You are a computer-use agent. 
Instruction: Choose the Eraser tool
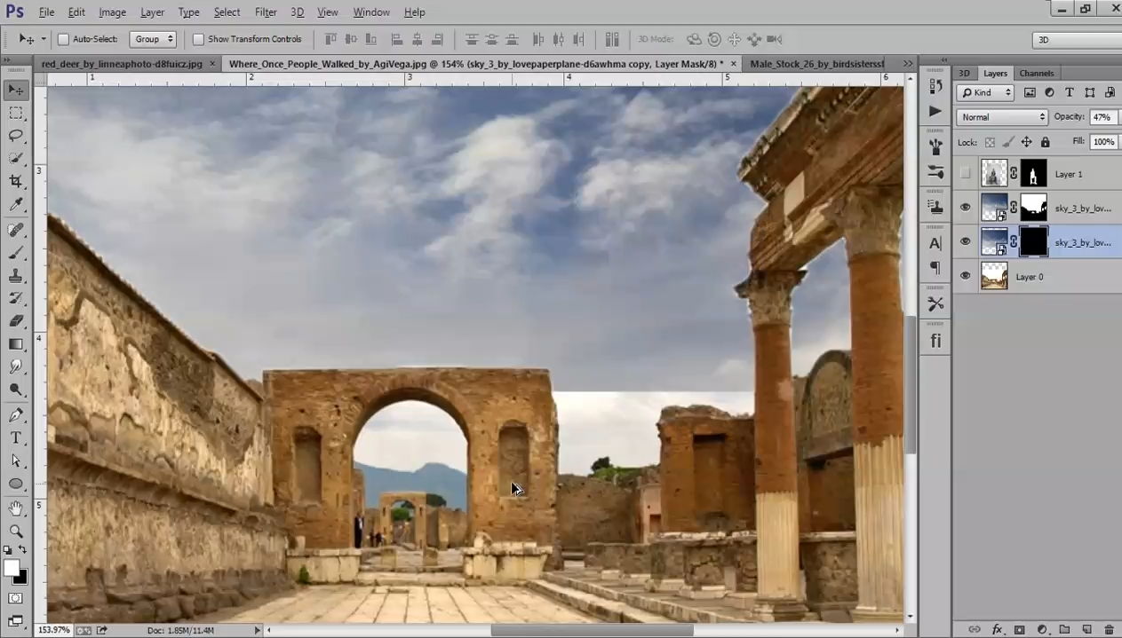coord(16,321)
